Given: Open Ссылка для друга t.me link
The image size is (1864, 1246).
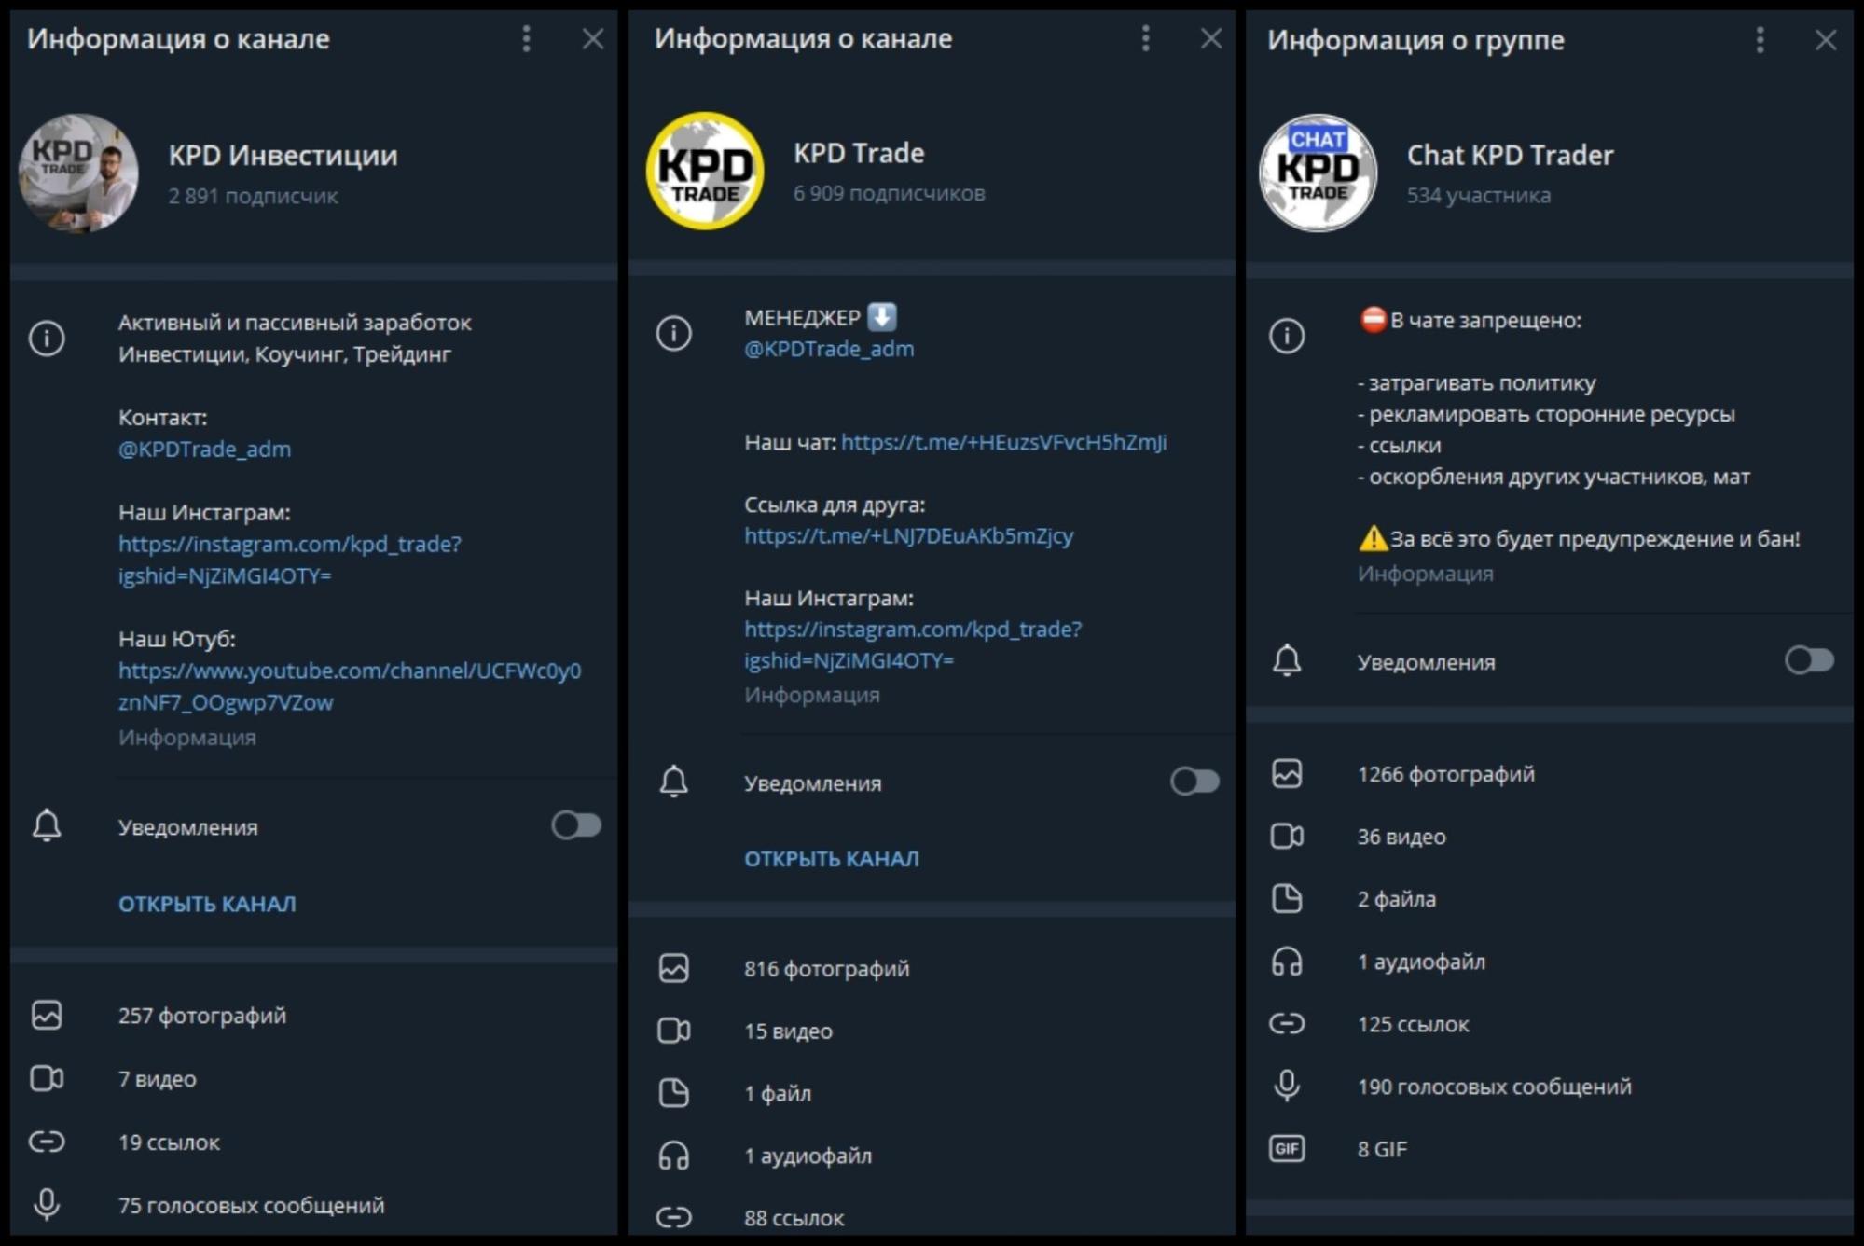Looking at the screenshot, I should click(x=909, y=536).
